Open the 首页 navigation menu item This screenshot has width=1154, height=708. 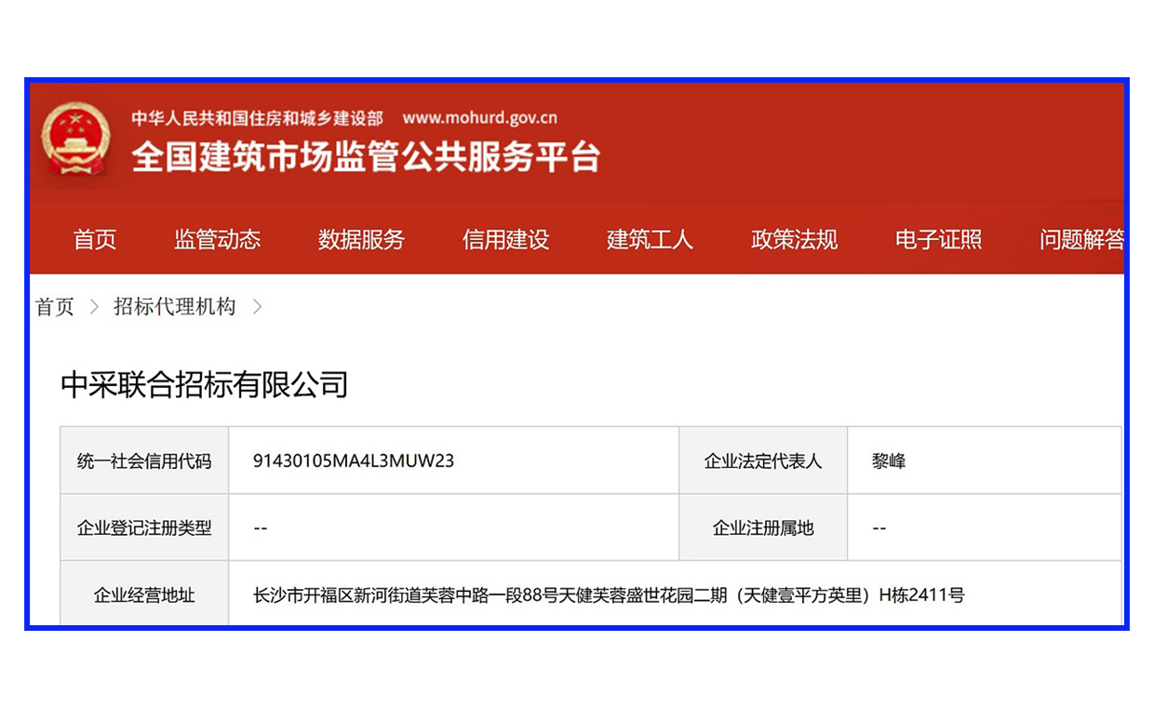click(94, 240)
